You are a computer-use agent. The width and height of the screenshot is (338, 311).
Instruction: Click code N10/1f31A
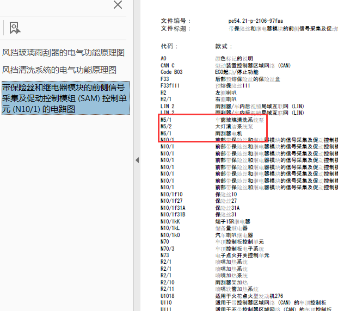[173, 208]
